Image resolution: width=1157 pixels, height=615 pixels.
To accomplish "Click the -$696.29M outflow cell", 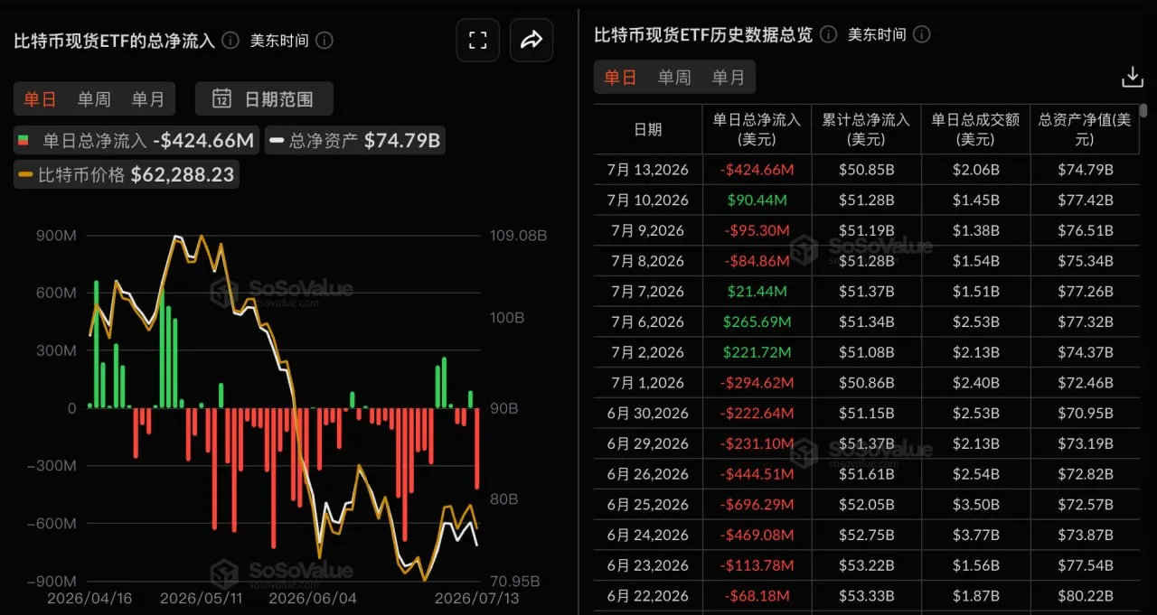I will [x=757, y=505].
